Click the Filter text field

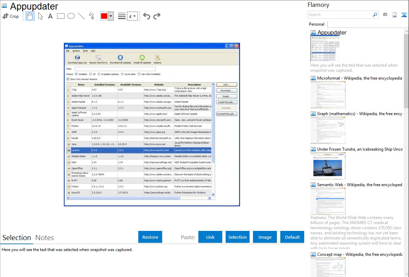(115, 69)
